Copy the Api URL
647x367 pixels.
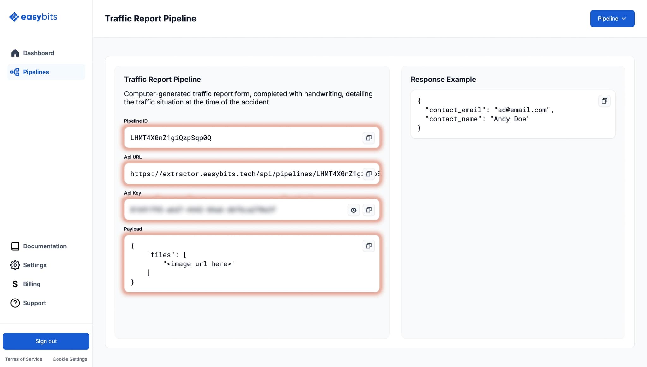point(369,174)
